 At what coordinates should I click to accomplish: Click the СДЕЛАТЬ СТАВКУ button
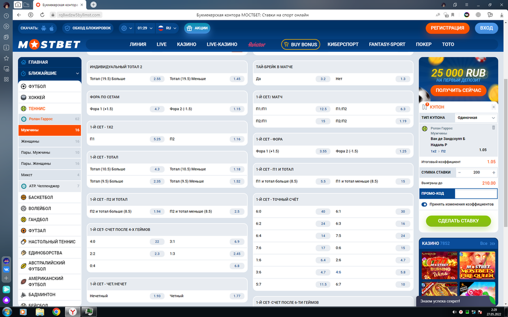pos(458,221)
